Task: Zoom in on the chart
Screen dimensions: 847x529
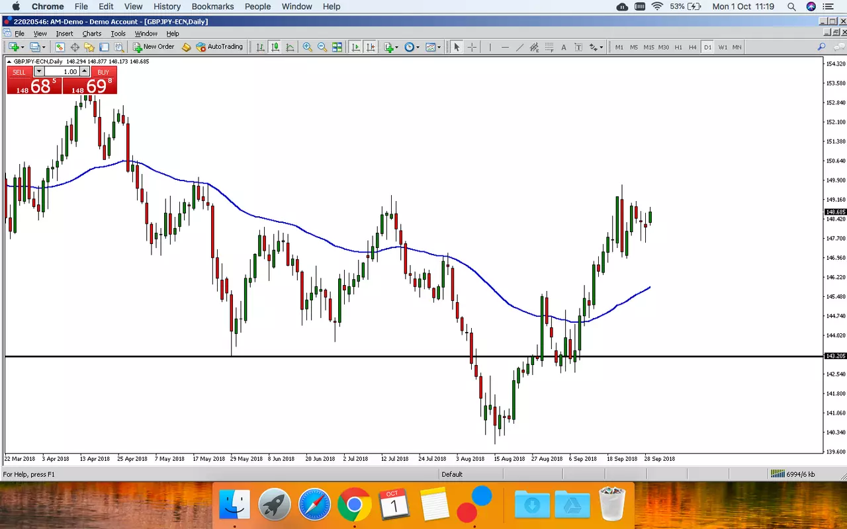Action: click(x=308, y=47)
